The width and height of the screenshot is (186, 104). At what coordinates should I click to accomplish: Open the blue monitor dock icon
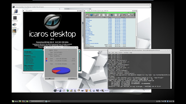[x=60, y=90]
